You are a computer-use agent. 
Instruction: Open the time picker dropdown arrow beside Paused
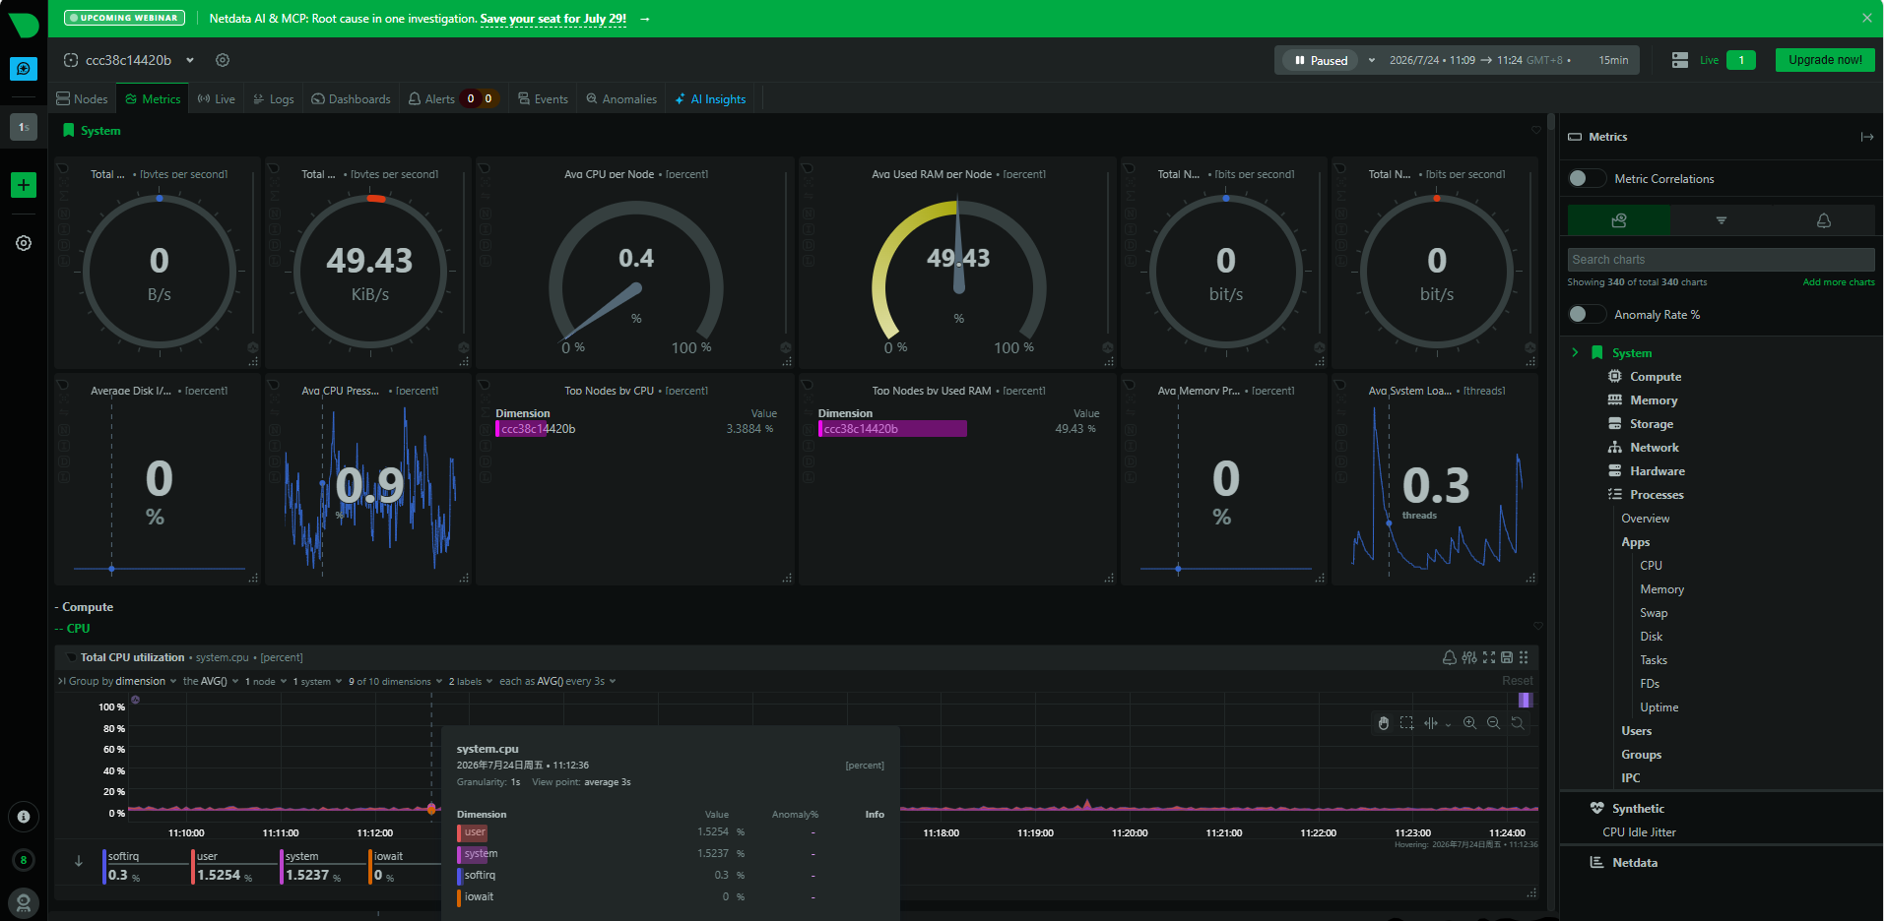pos(1372,60)
